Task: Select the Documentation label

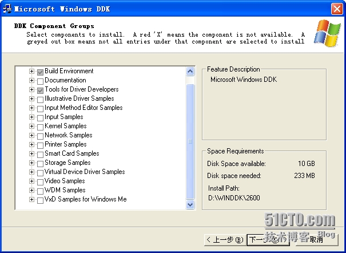Action: coord(65,80)
